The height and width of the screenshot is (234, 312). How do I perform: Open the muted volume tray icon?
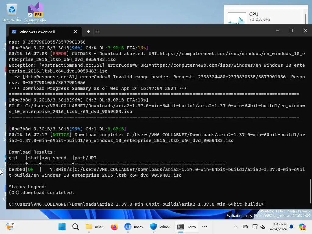[263, 227]
